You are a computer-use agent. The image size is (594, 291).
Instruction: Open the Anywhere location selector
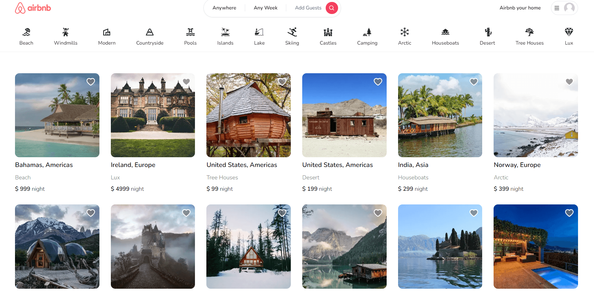224,8
